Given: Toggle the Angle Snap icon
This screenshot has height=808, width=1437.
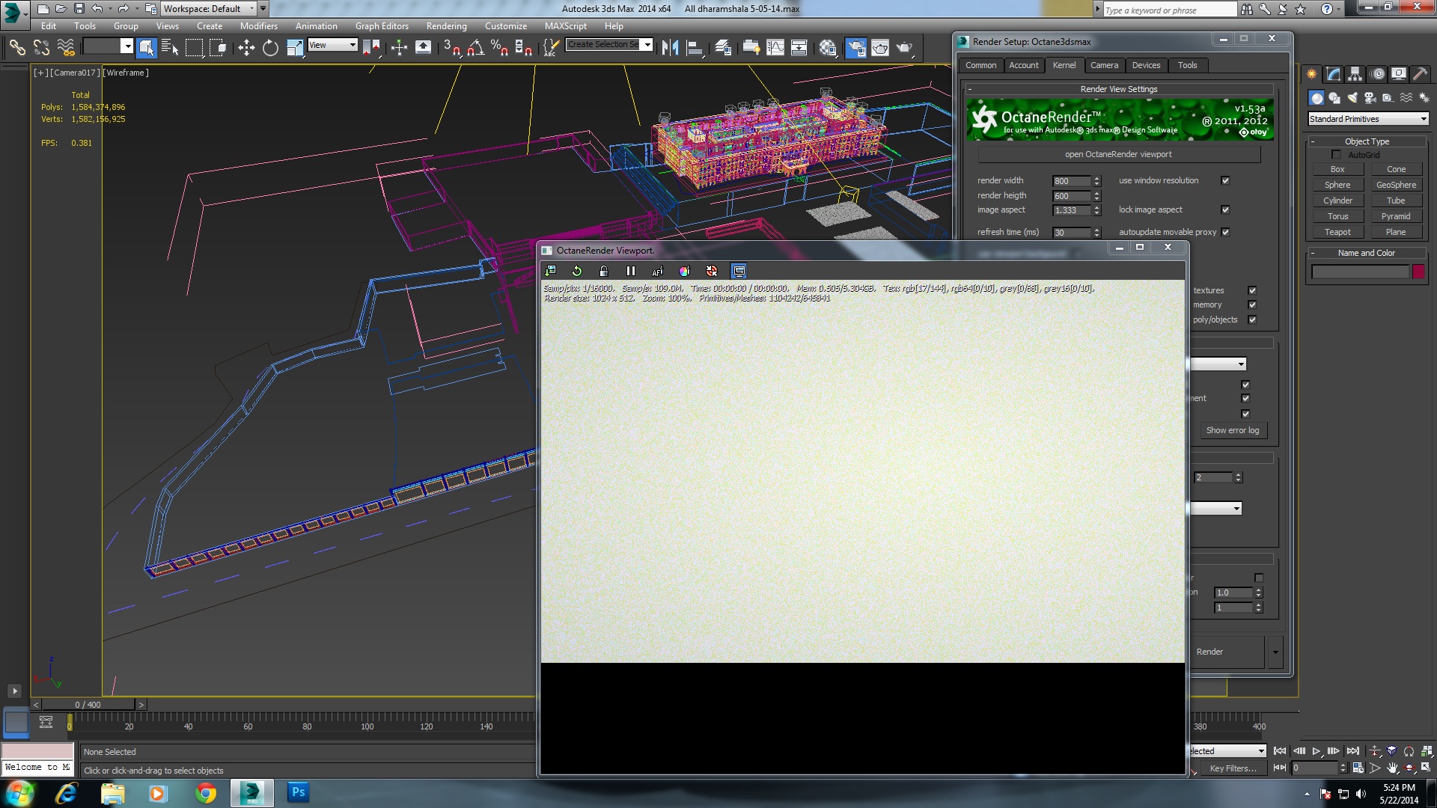Looking at the screenshot, I should (475, 48).
